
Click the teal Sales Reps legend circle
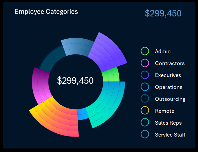click(x=145, y=123)
